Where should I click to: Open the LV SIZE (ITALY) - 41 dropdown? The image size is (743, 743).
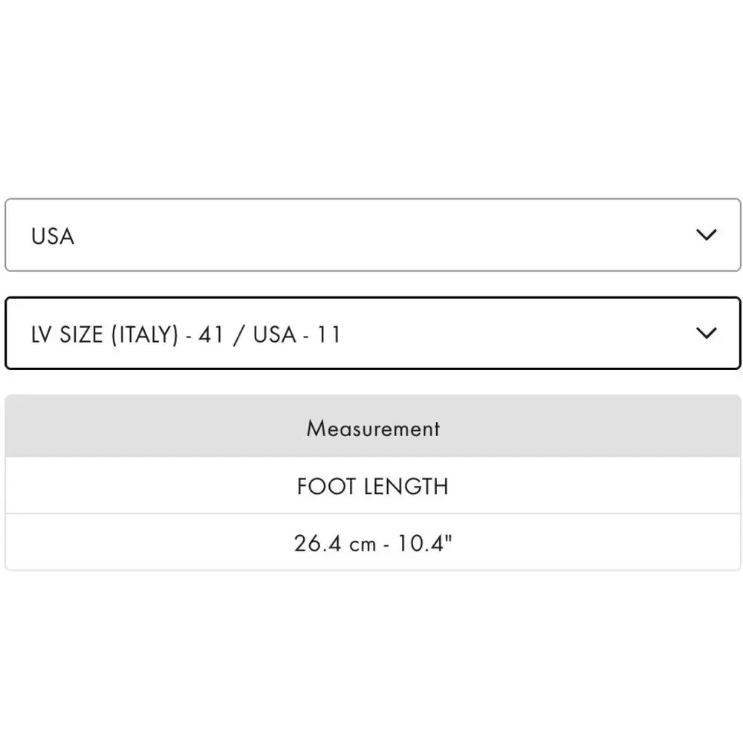tap(372, 333)
